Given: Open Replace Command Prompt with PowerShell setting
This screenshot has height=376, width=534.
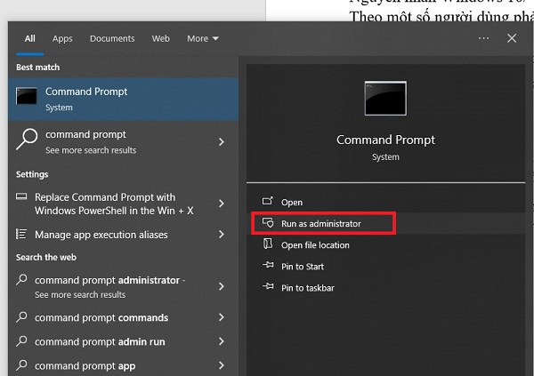Looking at the screenshot, I should 124,204.
